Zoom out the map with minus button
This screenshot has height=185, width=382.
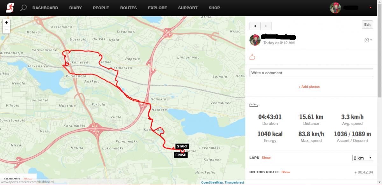tap(6, 30)
